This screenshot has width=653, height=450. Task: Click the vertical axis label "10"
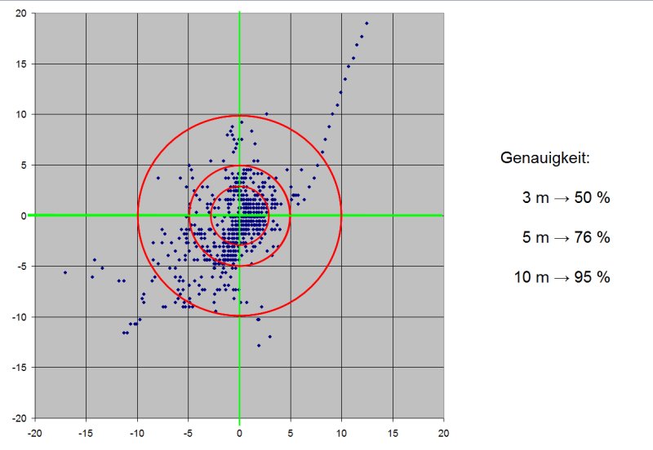(21, 114)
